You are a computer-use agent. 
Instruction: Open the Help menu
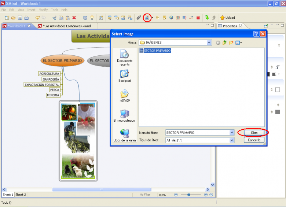pyautogui.click(x=64, y=10)
